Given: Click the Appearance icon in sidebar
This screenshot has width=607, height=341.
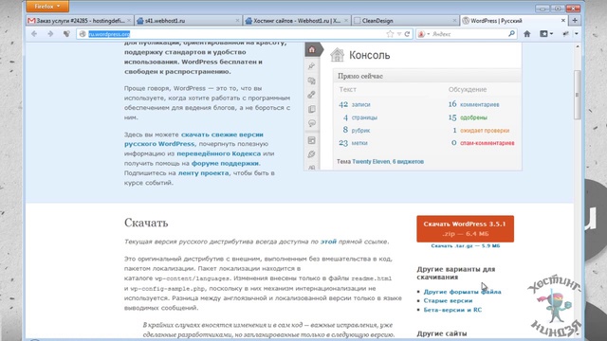Looking at the screenshot, I should click(312, 140).
